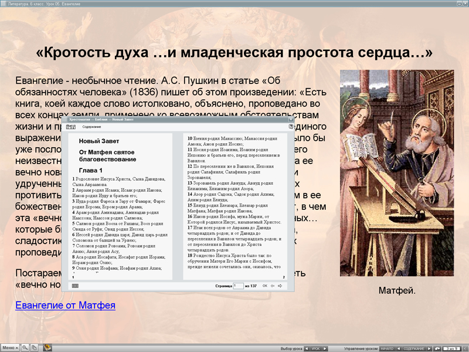
Task: Click the logo icon left of Содержание
Action: click(x=70, y=127)
